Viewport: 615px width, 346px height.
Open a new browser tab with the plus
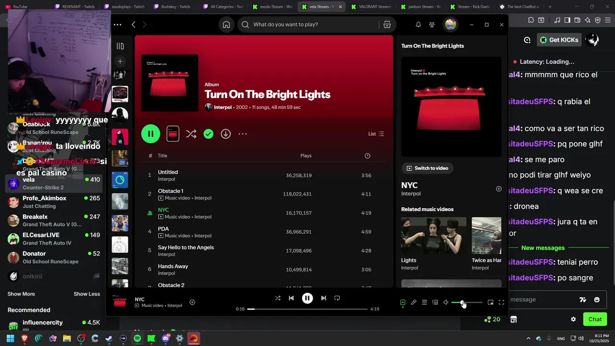[x=550, y=7]
